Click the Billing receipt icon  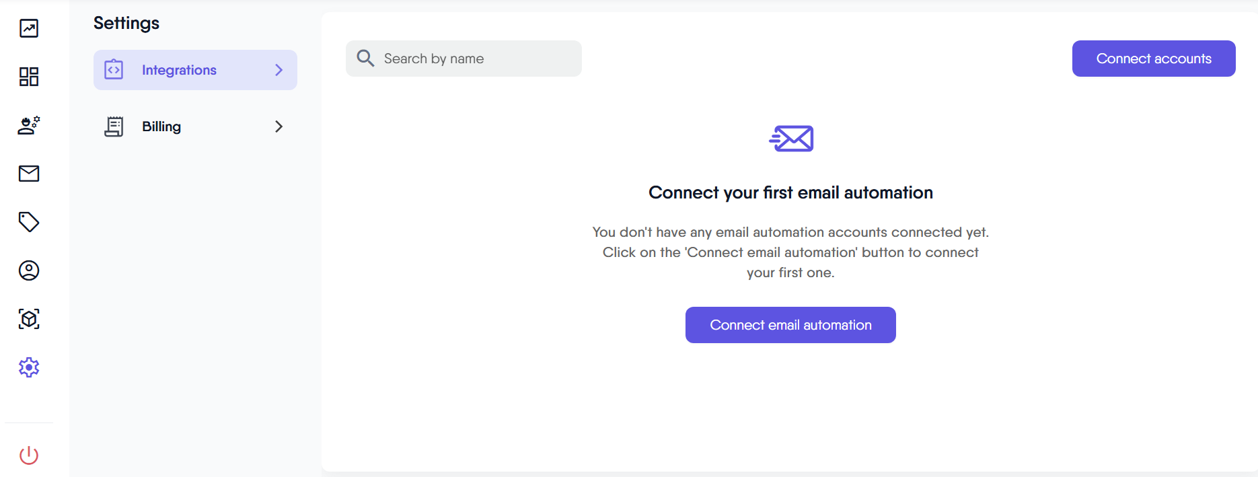114,126
